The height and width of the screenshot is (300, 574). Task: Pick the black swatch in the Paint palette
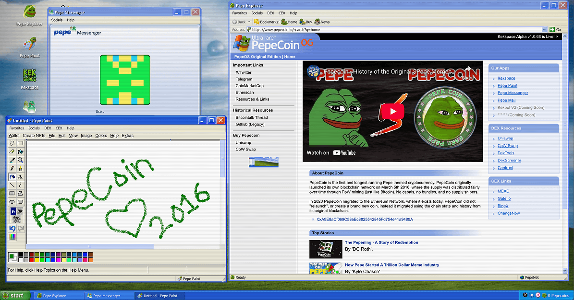tap(21, 254)
